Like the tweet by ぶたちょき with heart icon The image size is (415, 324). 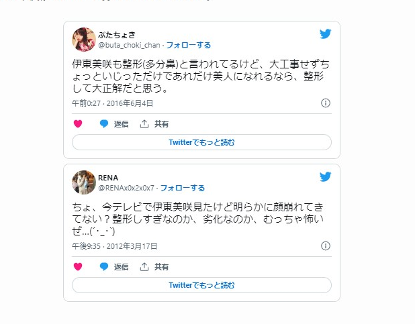click(x=78, y=124)
